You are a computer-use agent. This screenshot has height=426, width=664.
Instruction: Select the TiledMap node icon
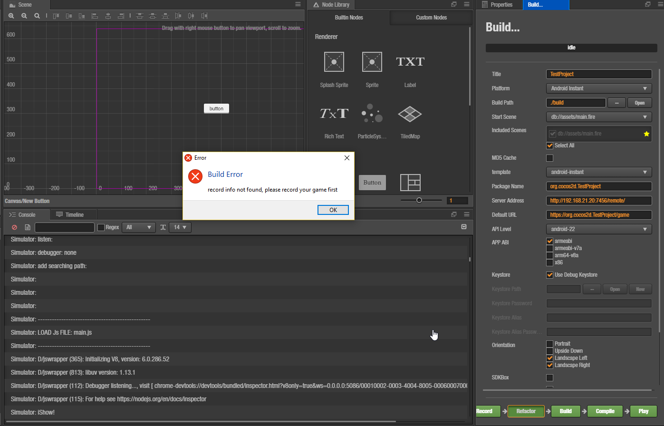[x=410, y=114]
